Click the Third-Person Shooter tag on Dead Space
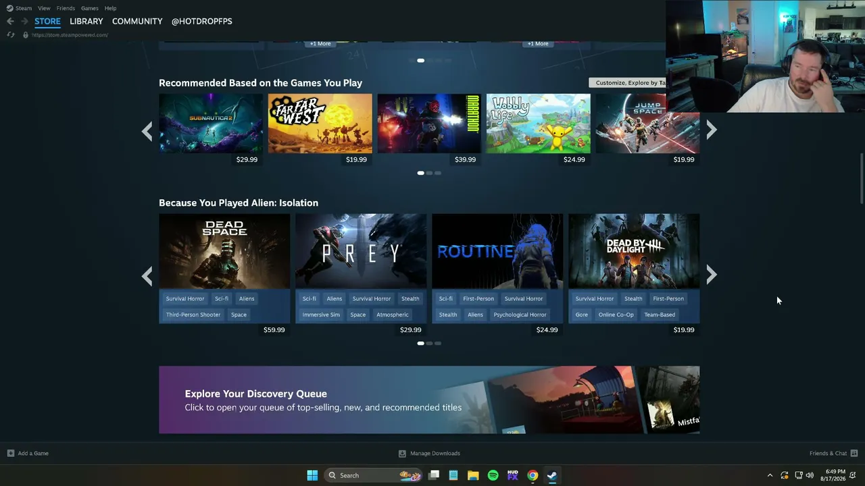The height and width of the screenshot is (486, 865). (193, 315)
